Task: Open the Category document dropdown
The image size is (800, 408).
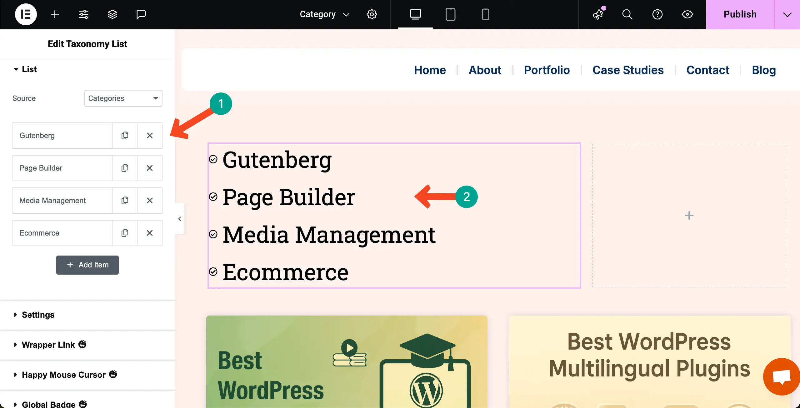Action: (324, 14)
